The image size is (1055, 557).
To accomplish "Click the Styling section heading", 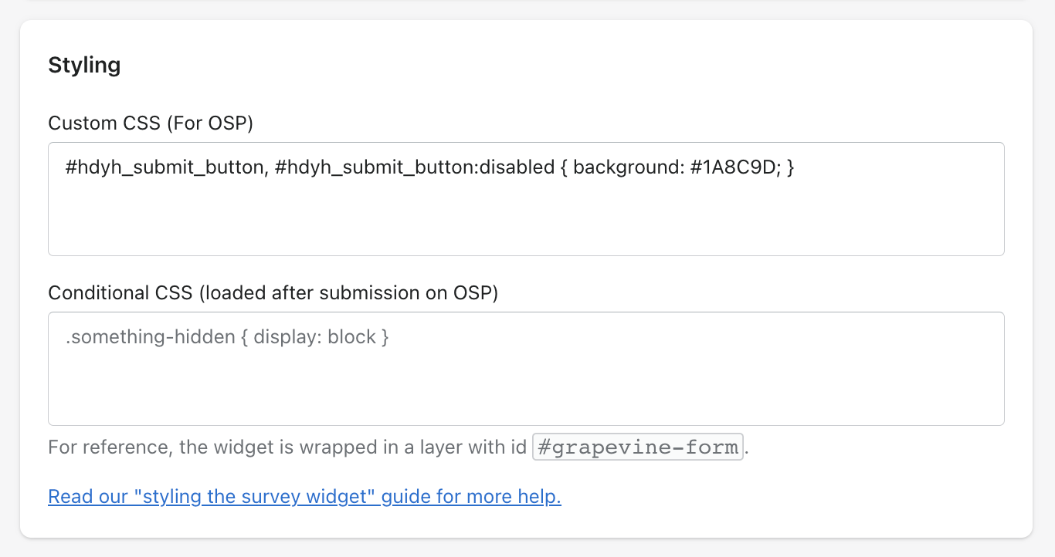I will [84, 65].
